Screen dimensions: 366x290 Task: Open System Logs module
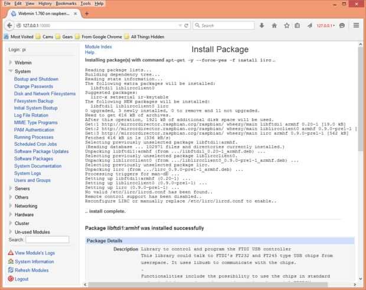pos(28,173)
